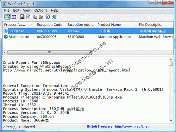This screenshot has height=132, width=176.
Task: Sort by Product Name column header
Action: point(117,25)
